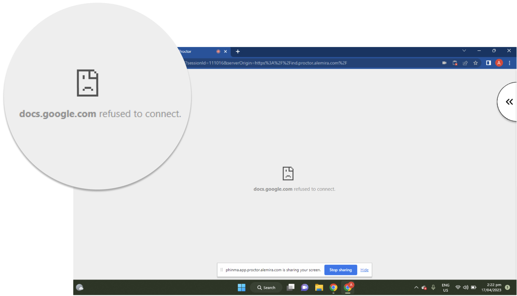Click the Hide link in sharing bar
This screenshot has width=517, height=296.
pyautogui.click(x=364, y=270)
